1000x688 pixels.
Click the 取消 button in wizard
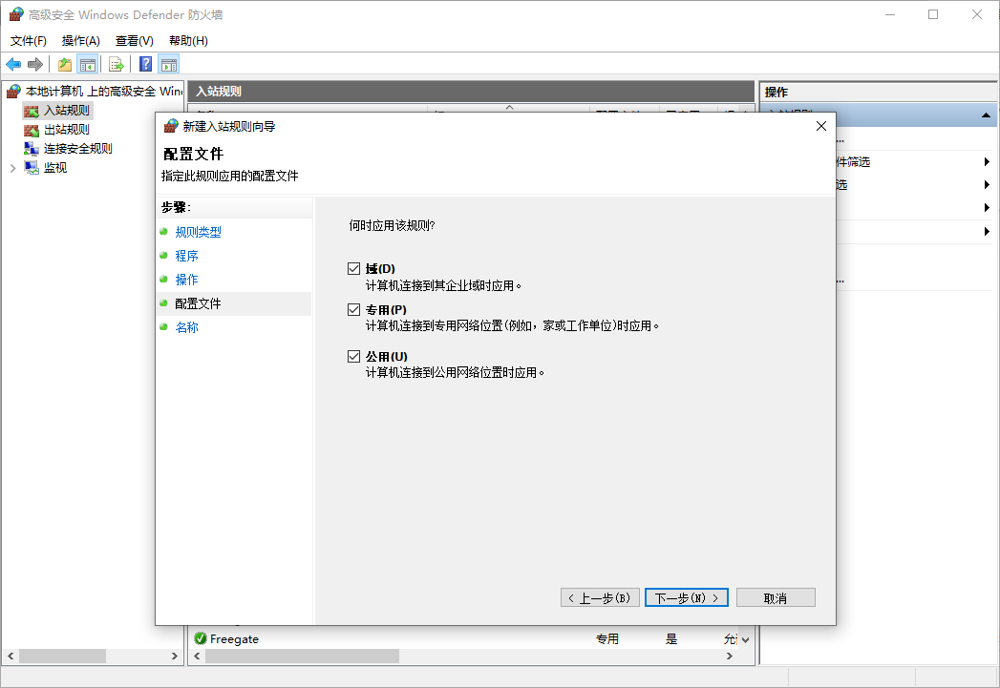click(x=776, y=597)
